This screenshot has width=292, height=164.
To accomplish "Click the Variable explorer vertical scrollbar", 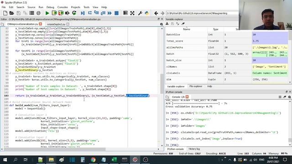I will click(x=290, y=36).
